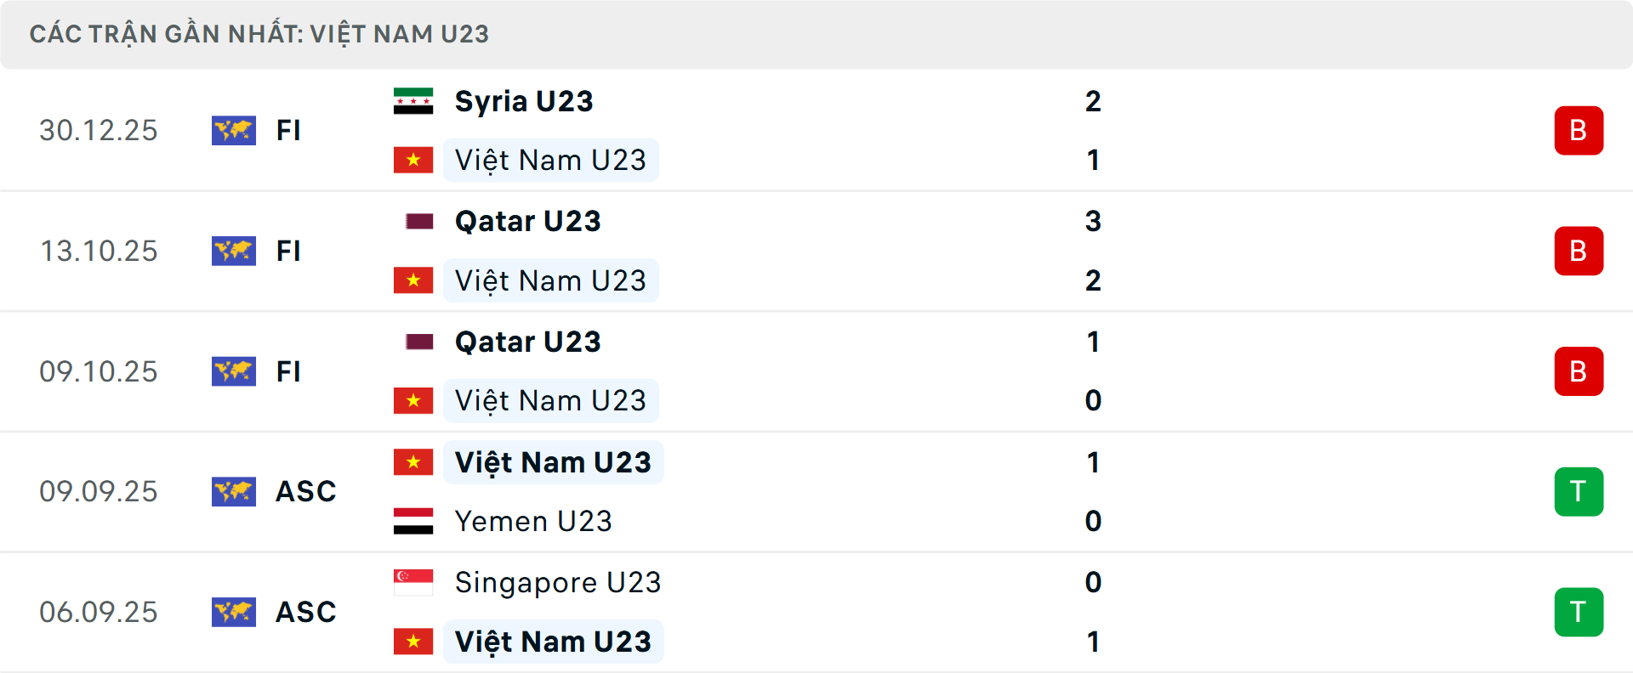Viewport: 1633px width, 673px height.
Task: Click the Việt Nam flag in Singapore match row
Action: click(x=414, y=642)
